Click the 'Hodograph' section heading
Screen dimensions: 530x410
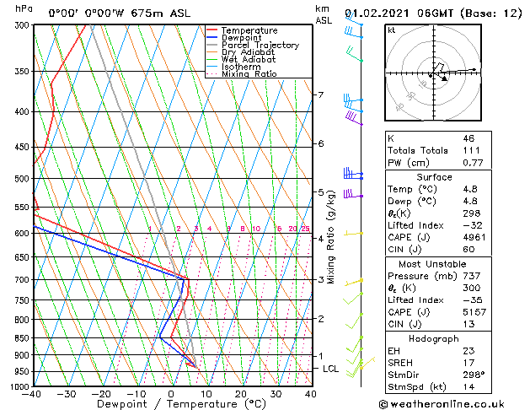click(x=434, y=338)
